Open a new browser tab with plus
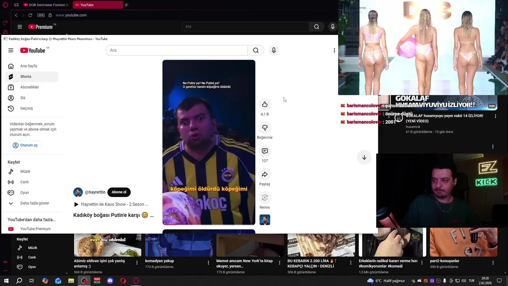 click(x=126, y=5)
